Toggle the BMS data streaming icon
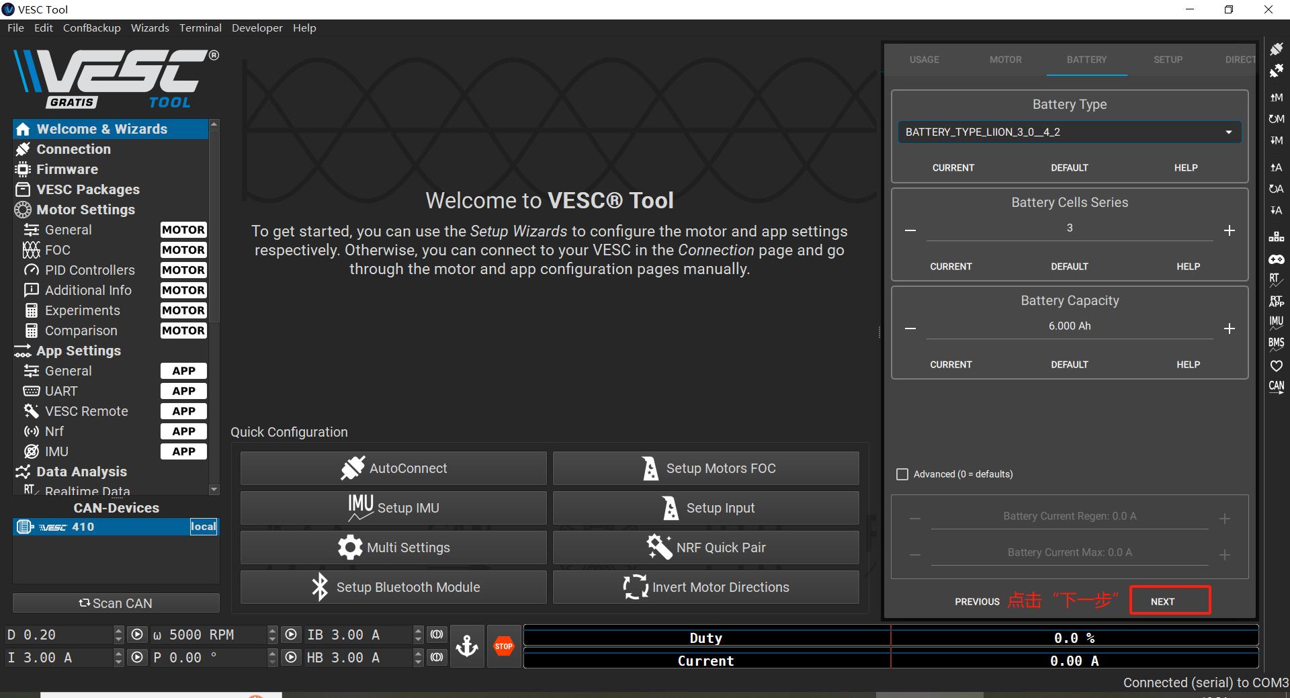 (1276, 344)
